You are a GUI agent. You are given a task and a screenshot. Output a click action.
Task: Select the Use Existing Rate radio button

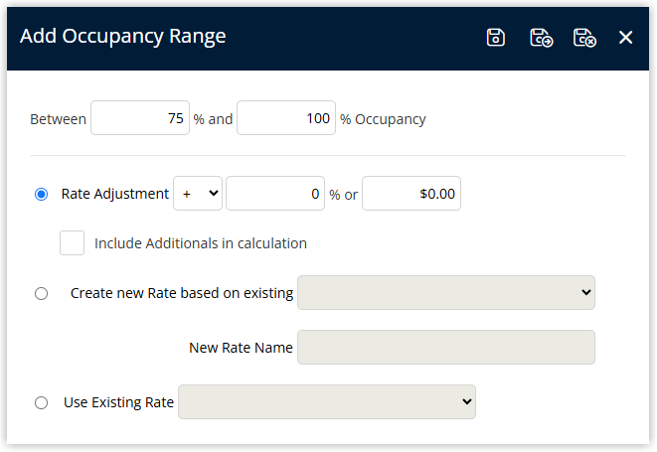[x=41, y=402]
